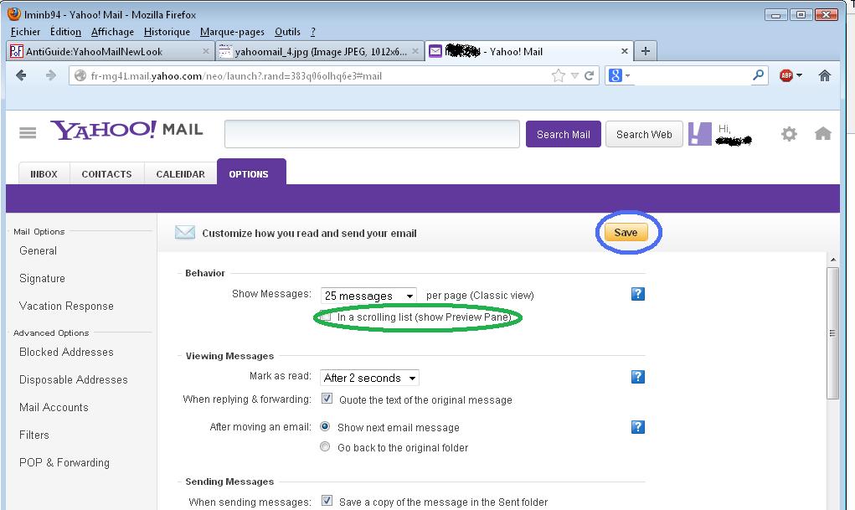Image resolution: width=855 pixels, height=510 pixels.
Task: Click the Firefox forward arrow button
Action: tap(51, 75)
